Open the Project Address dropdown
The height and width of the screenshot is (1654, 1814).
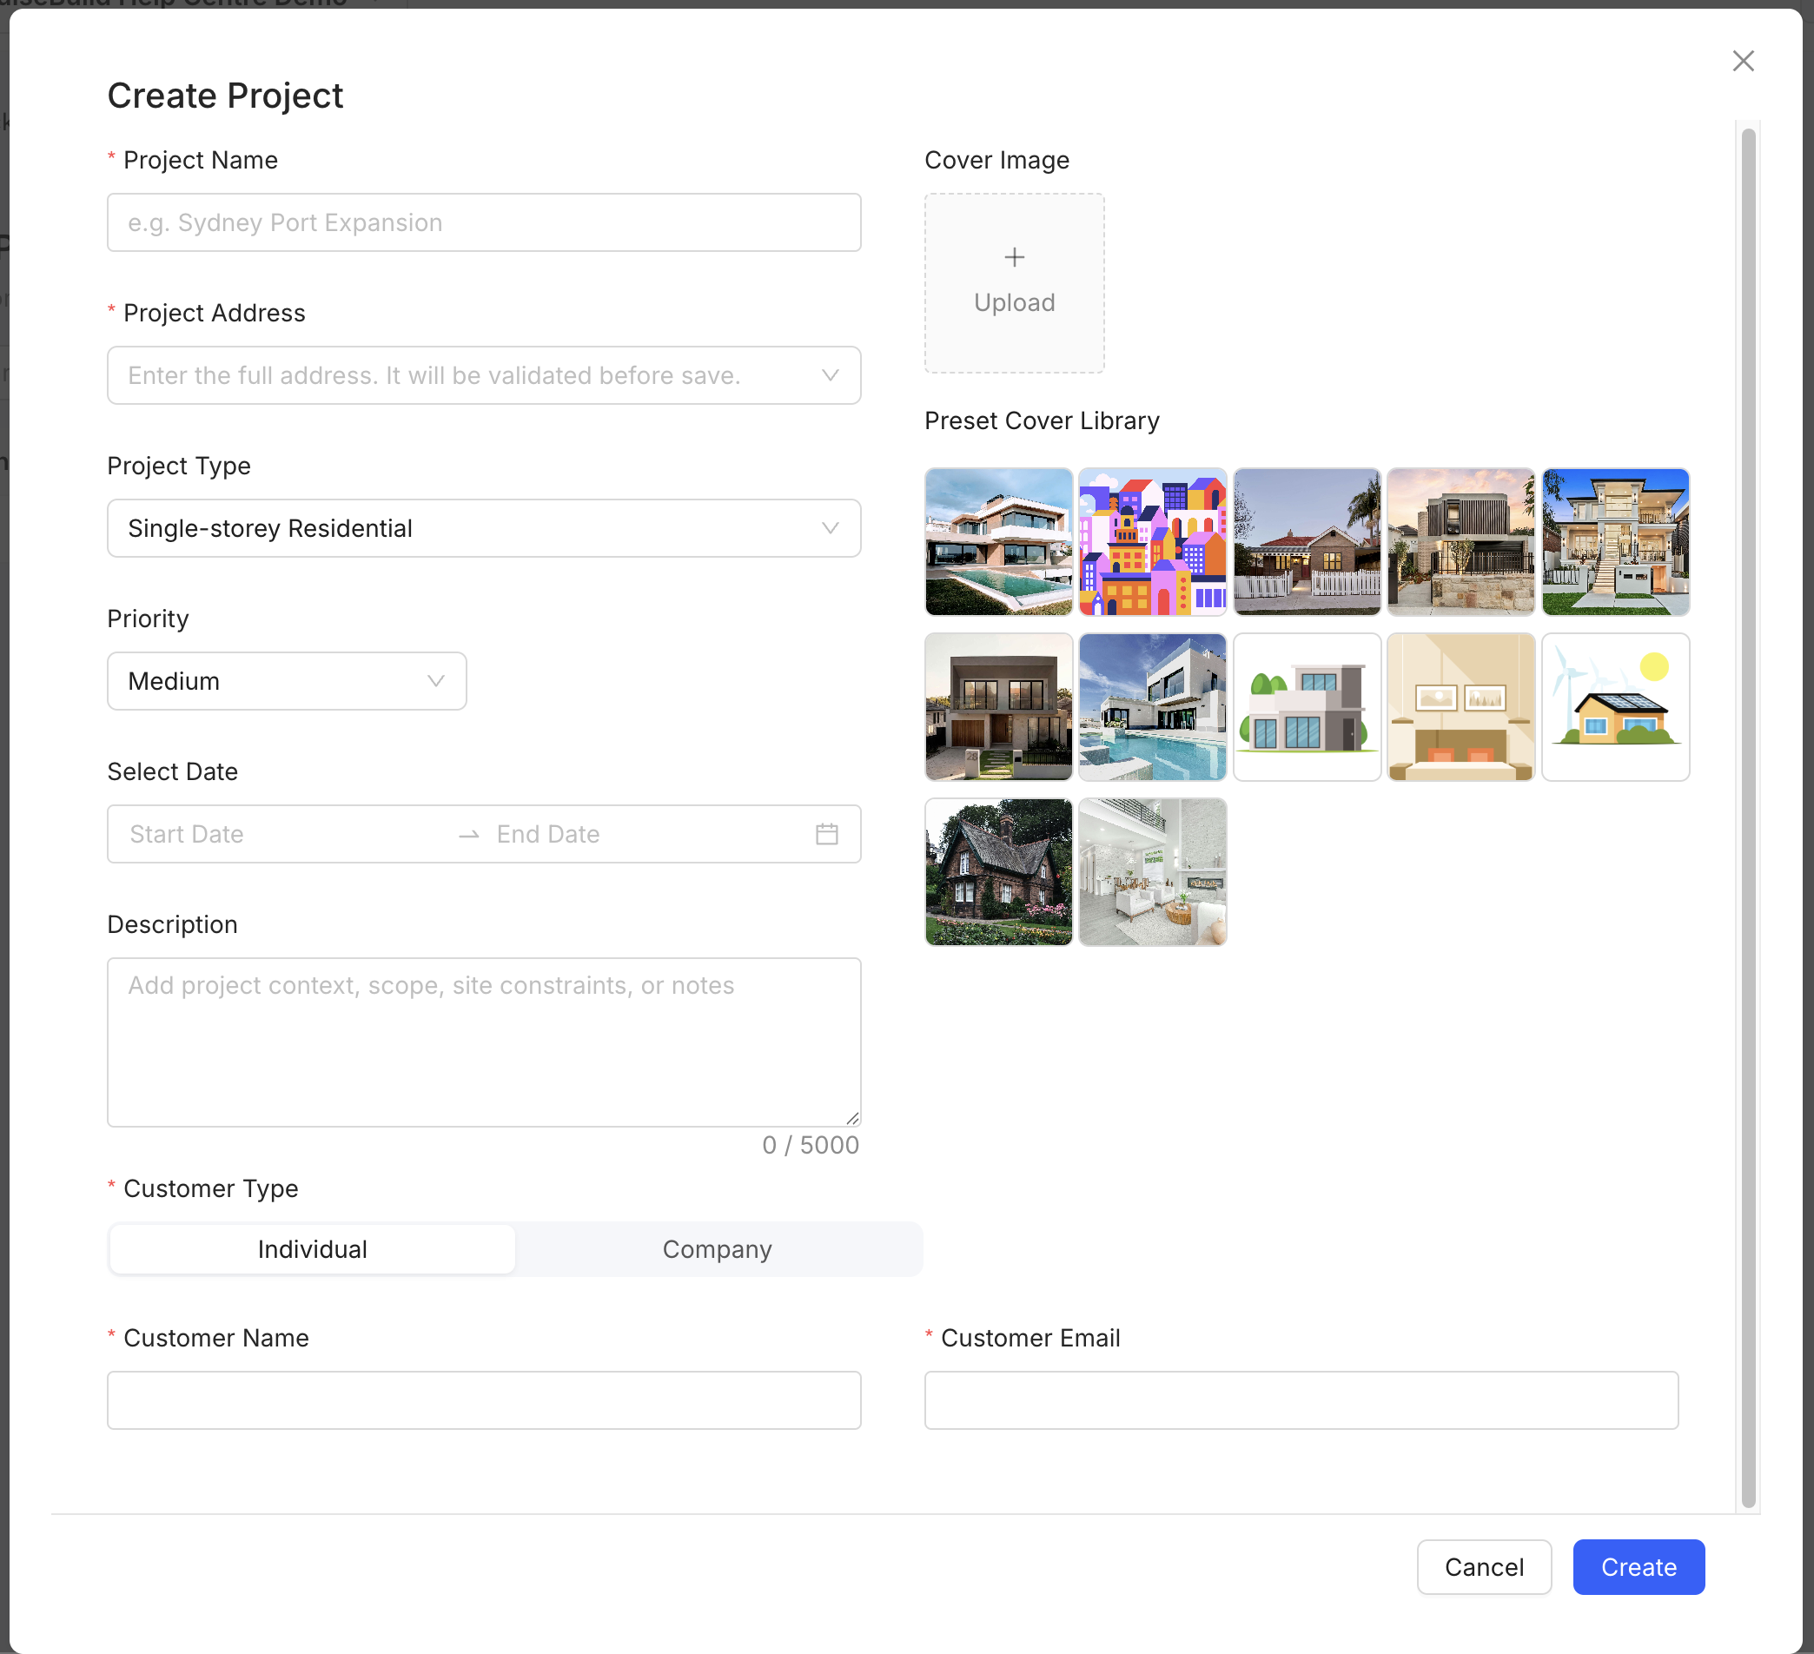pos(484,375)
